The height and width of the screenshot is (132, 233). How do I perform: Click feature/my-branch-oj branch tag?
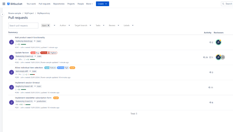24,56
